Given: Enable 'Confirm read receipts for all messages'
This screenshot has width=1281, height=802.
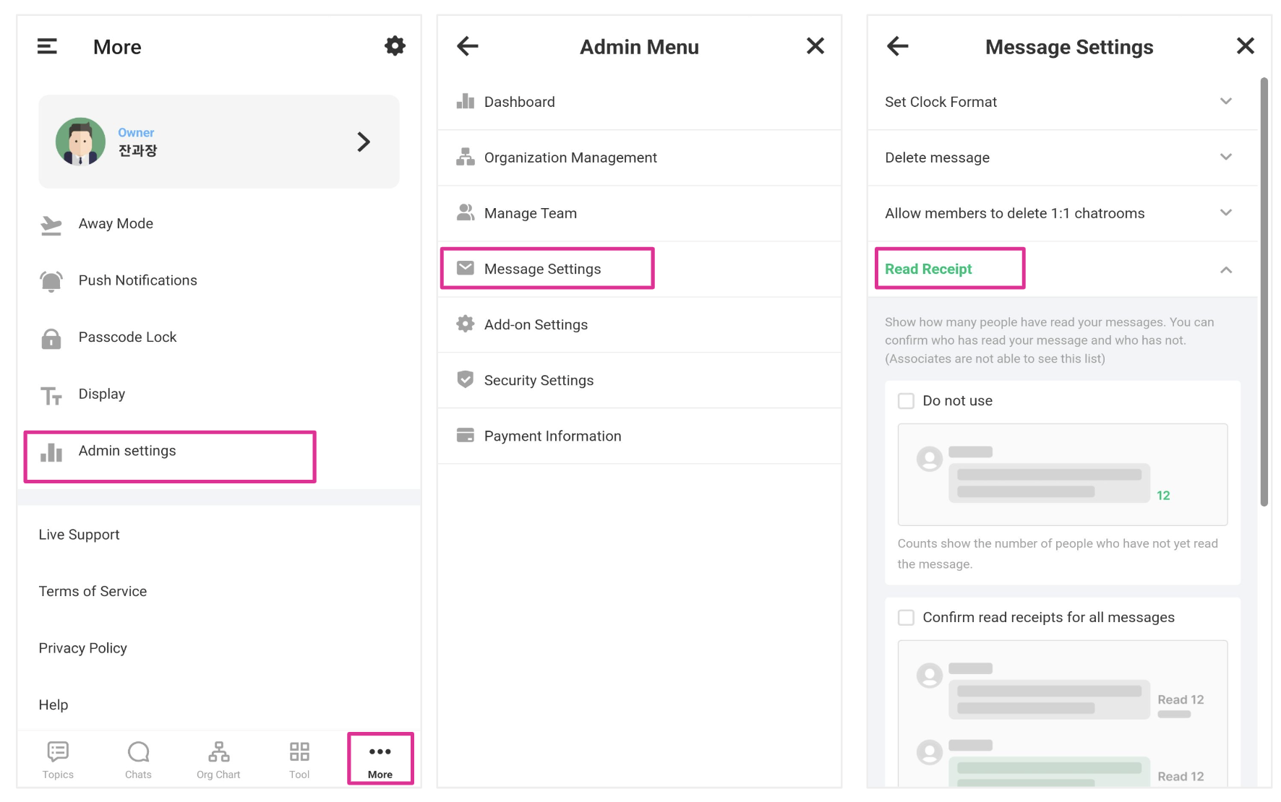Looking at the screenshot, I should [906, 618].
